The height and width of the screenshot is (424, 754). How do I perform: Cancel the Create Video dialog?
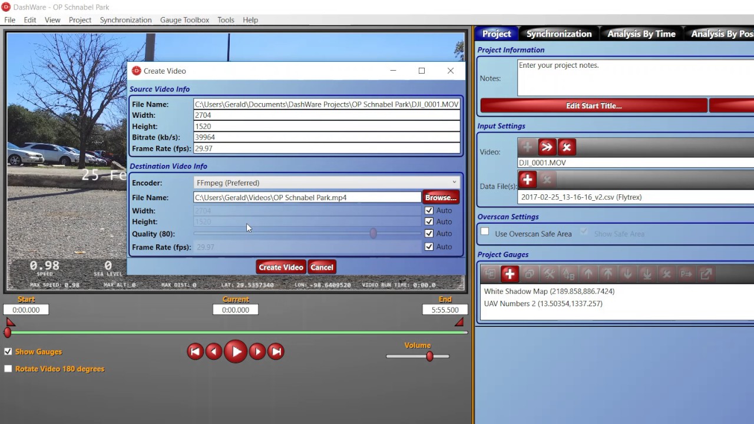point(322,267)
